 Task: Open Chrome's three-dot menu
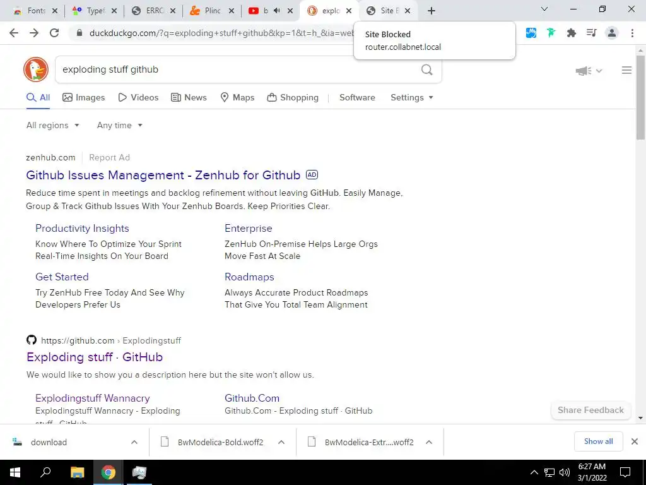(x=632, y=33)
